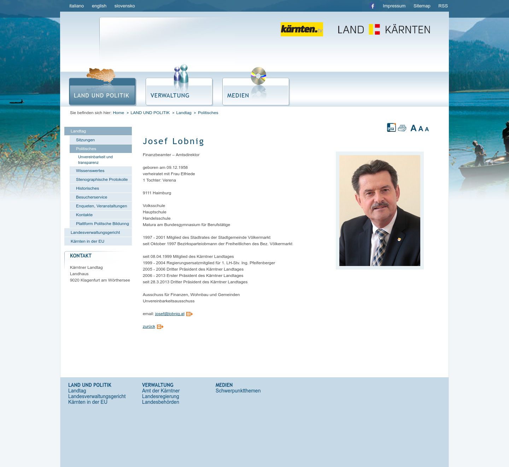Click the zurück back link
Image resolution: width=509 pixels, height=467 pixels.
click(149, 326)
